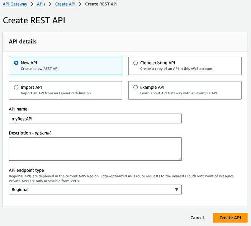Click the chevron after API Gateway breadcrumb

(x=32, y=4)
